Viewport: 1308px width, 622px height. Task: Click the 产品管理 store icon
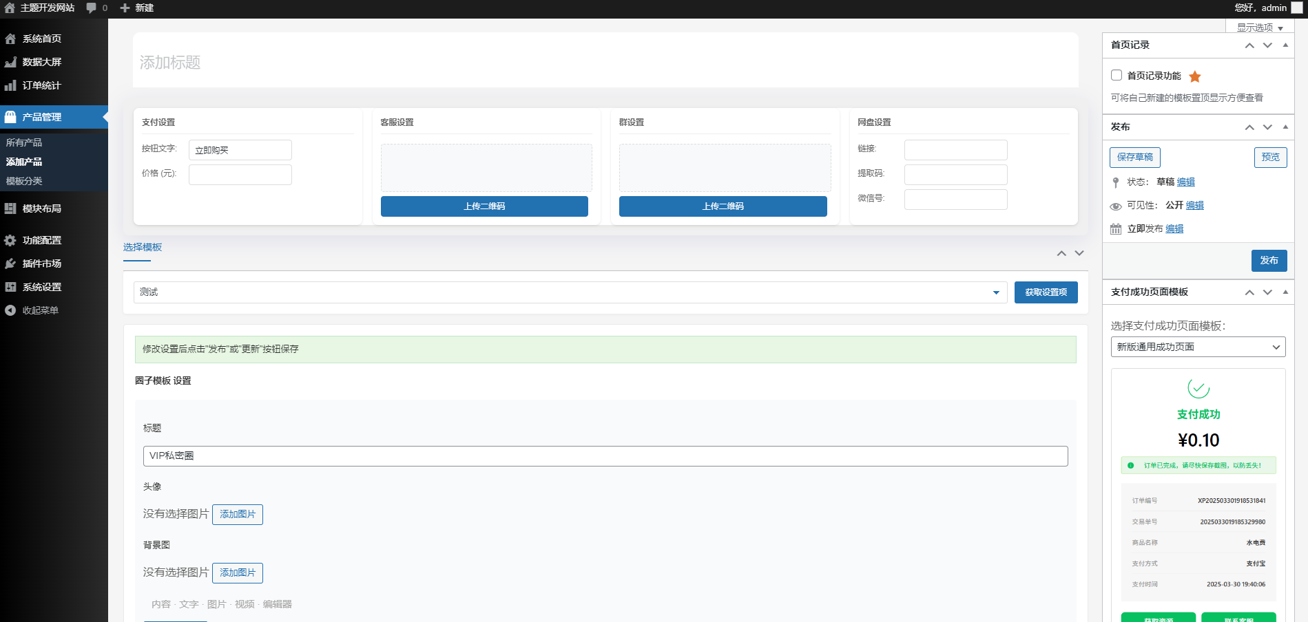tap(10, 117)
